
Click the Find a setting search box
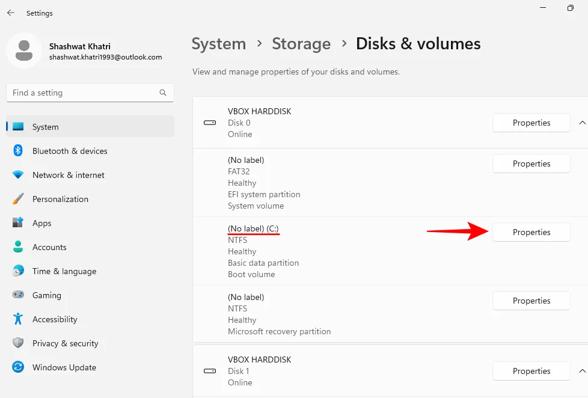(x=90, y=93)
